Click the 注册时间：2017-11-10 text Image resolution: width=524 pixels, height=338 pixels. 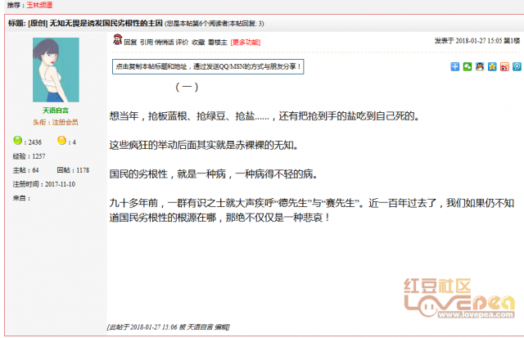click(44, 184)
